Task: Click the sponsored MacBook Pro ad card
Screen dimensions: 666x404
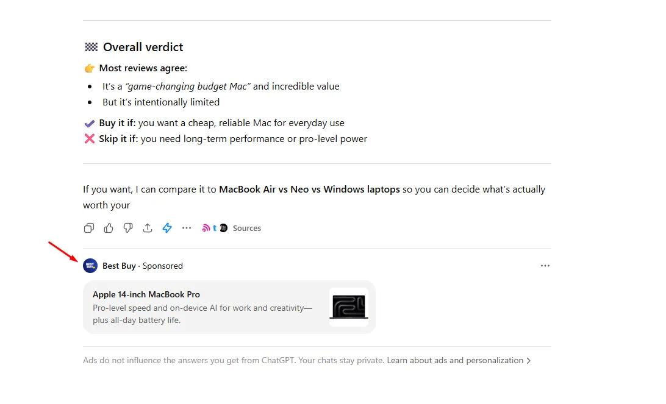Action: pos(229,307)
